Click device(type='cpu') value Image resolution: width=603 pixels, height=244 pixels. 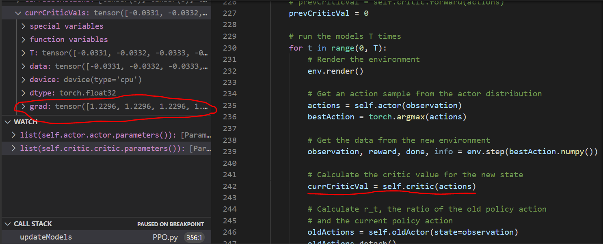(x=103, y=80)
